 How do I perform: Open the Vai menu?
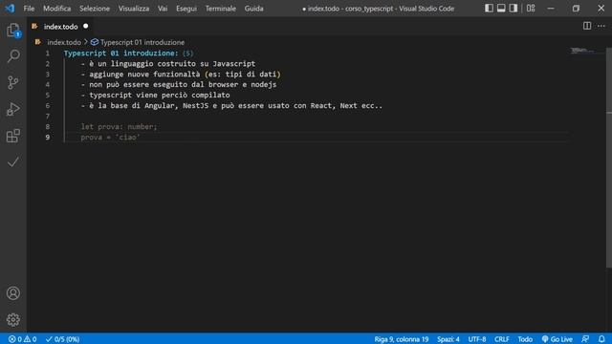tap(163, 9)
